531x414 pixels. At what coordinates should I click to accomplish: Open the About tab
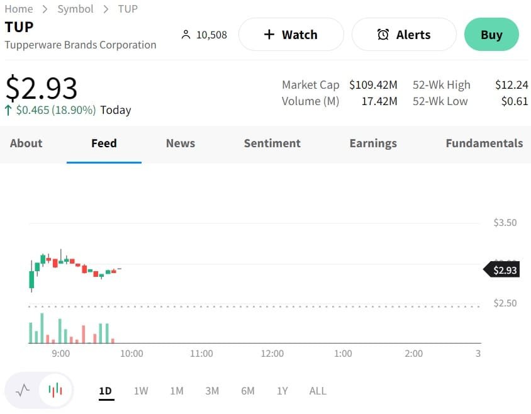(26, 143)
